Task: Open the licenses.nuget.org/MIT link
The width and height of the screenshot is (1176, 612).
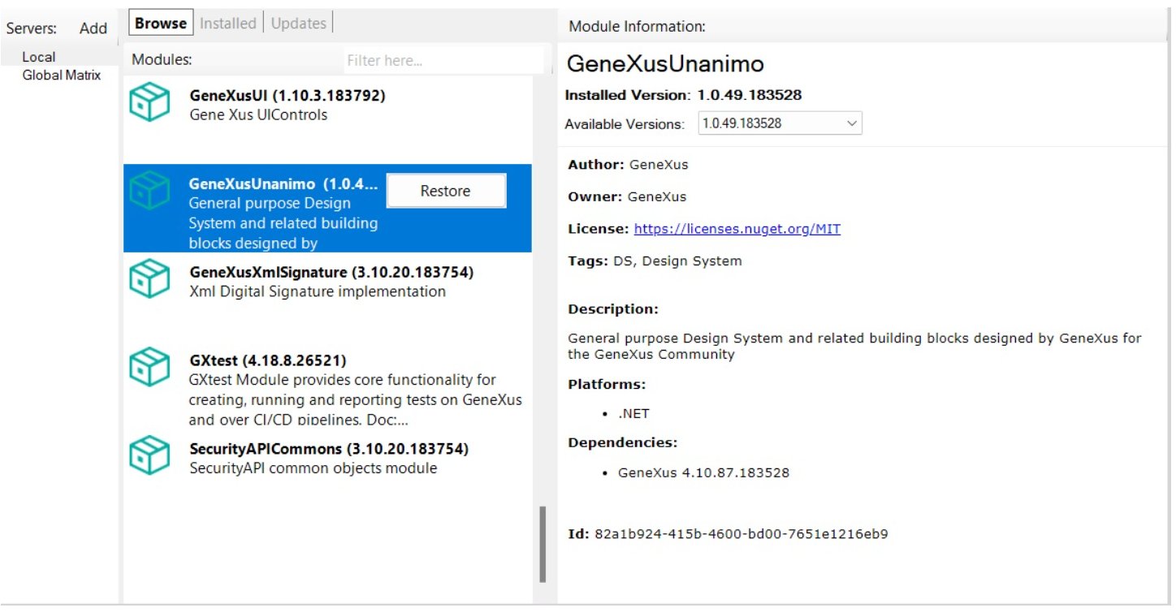Action: (x=737, y=229)
